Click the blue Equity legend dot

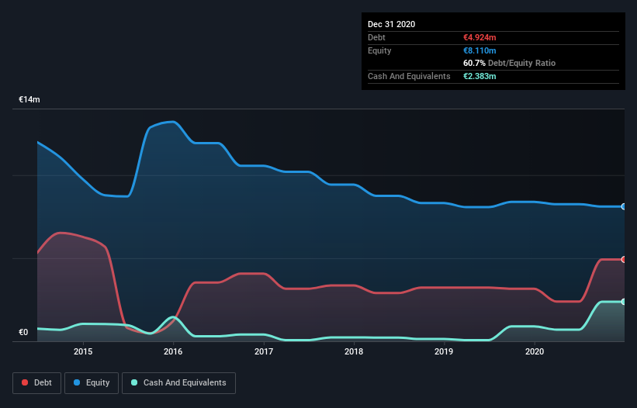click(77, 382)
